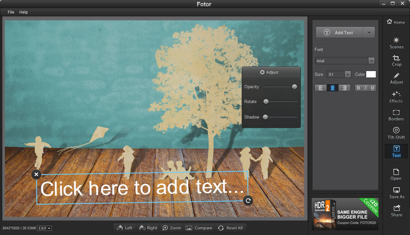Open the File menu
Screen dimensions: 410x235
[11, 12]
